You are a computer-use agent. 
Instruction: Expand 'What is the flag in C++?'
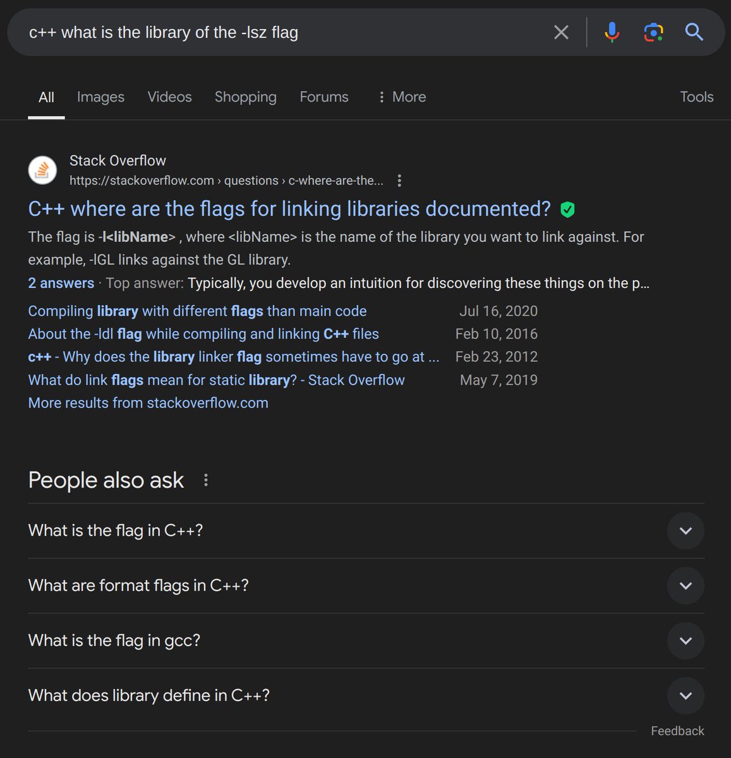(366, 531)
